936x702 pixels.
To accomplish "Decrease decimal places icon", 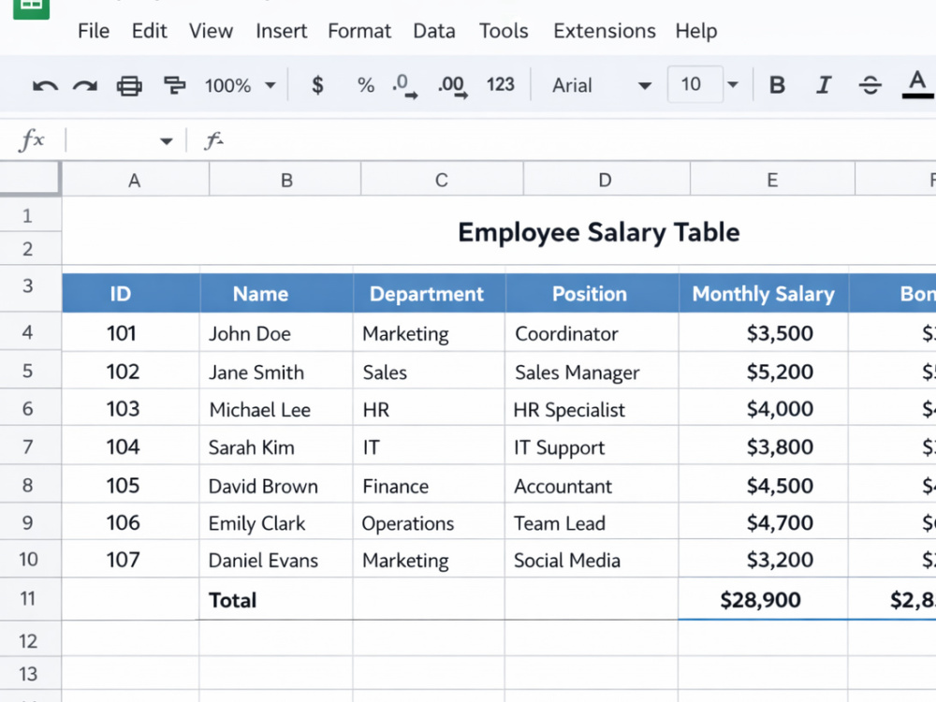I will (x=405, y=85).
